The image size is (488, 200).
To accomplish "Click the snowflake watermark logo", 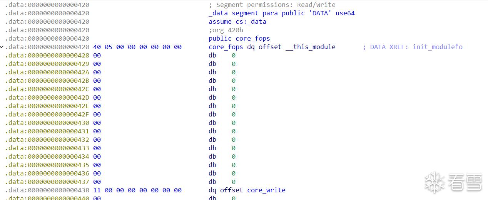I will pos(434,182).
